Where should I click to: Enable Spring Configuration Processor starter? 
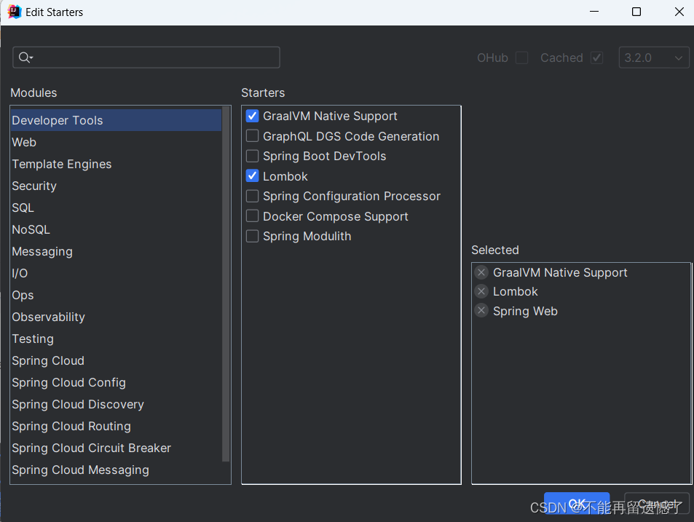pyautogui.click(x=252, y=196)
